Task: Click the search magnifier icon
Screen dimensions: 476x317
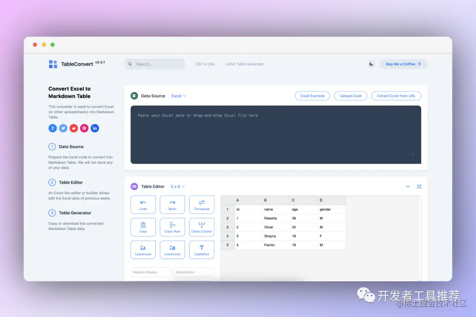Action: 130,64
